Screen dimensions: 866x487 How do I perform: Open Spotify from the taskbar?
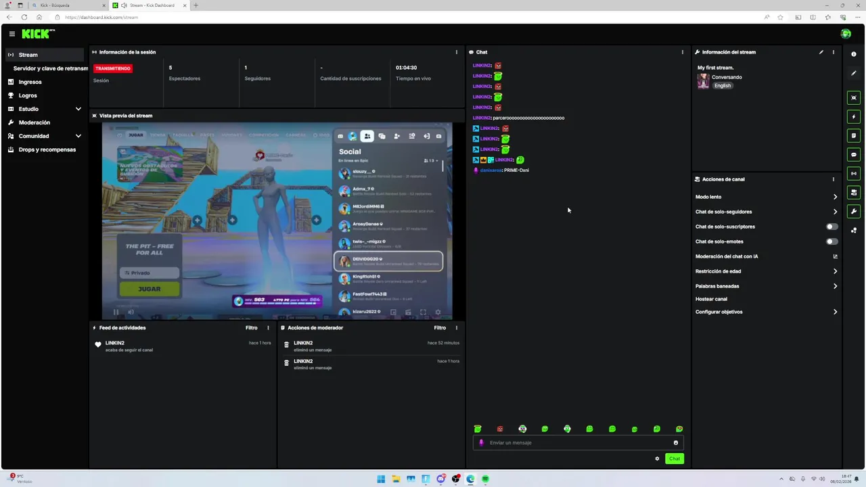(485, 479)
